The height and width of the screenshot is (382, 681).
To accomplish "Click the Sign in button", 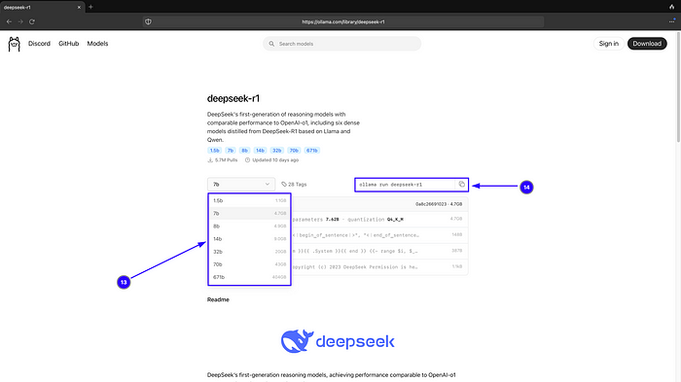I will tap(608, 44).
